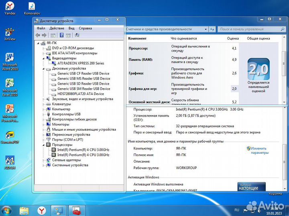Select the first Intel Pentium 4 CPU entry
289x216 pixels.
pyautogui.click(x=83, y=150)
